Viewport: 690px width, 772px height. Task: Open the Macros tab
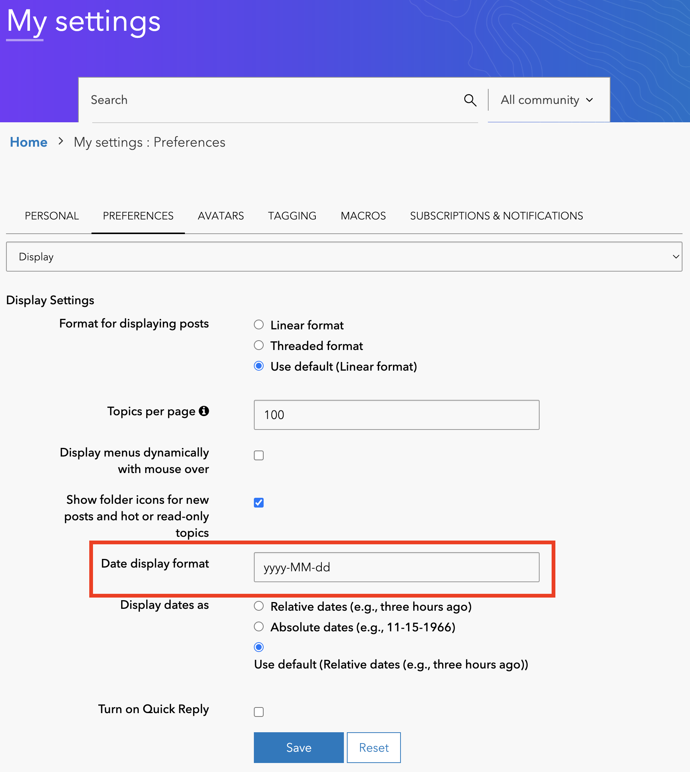pos(363,216)
